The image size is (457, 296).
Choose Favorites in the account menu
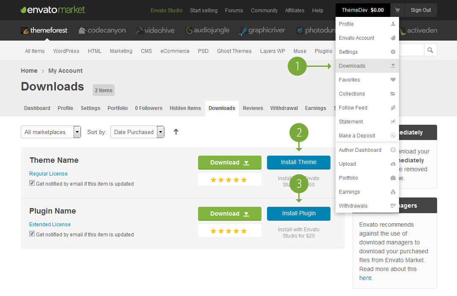[367, 80]
